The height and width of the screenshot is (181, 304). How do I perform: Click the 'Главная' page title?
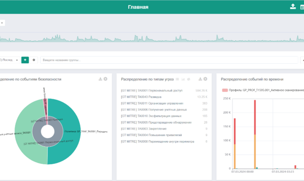[x=138, y=7]
